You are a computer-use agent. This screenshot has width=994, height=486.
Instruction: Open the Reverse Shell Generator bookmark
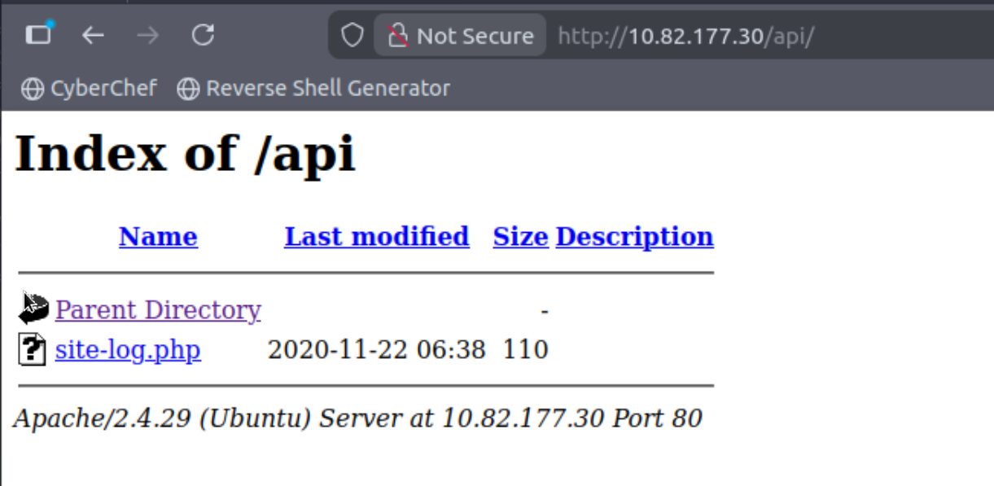click(313, 88)
